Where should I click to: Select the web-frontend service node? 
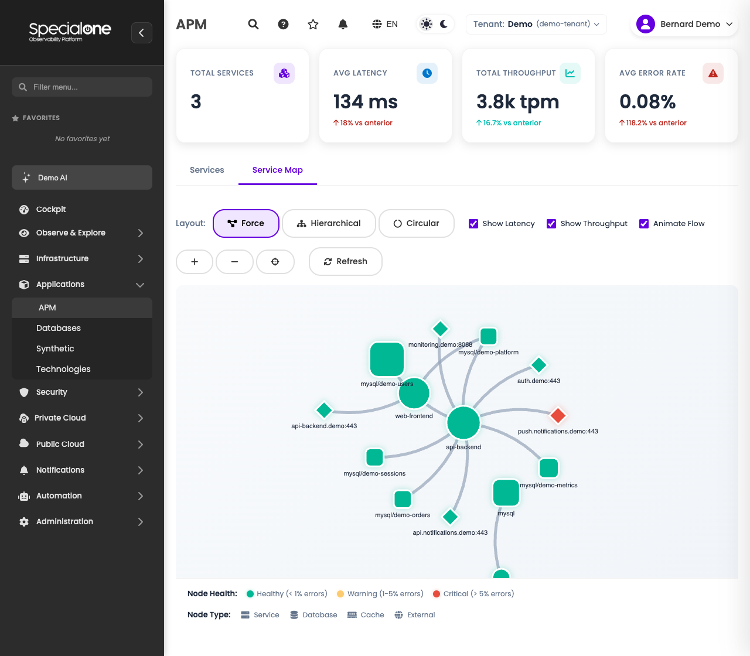(x=414, y=393)
